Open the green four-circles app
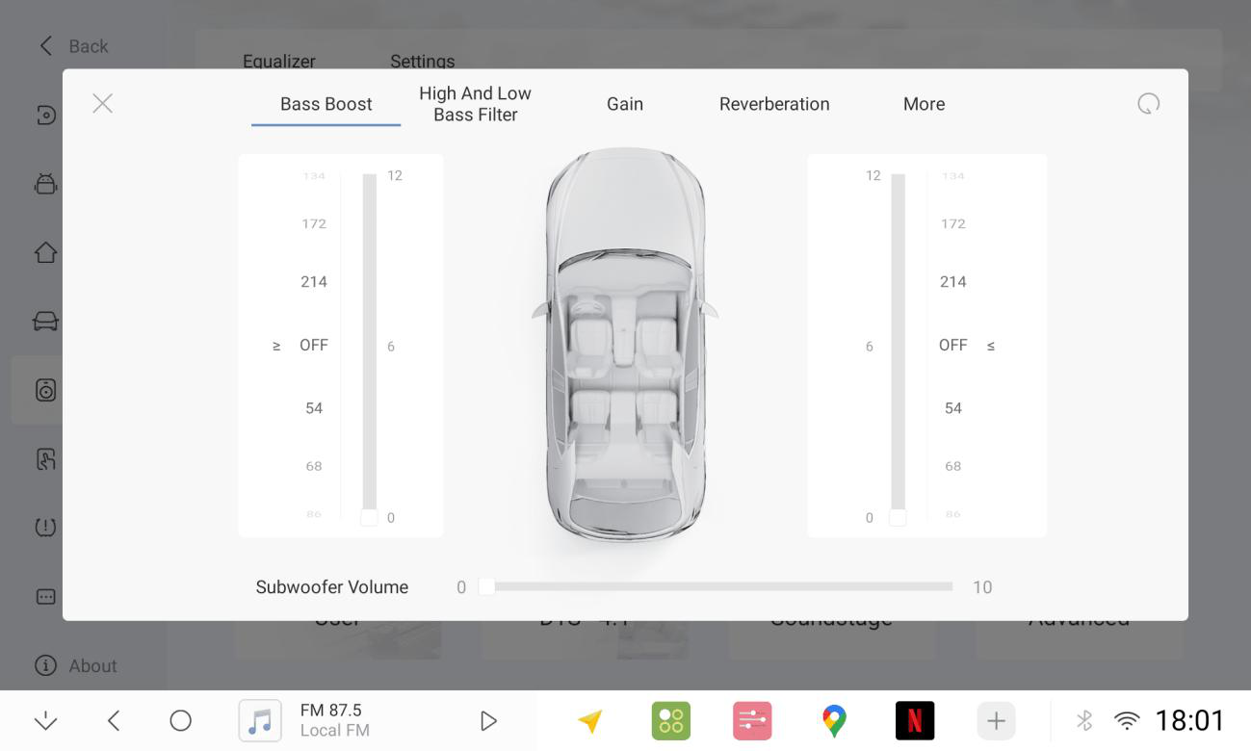The width and height of the screenshot is (1251, 751). point(671,720)
